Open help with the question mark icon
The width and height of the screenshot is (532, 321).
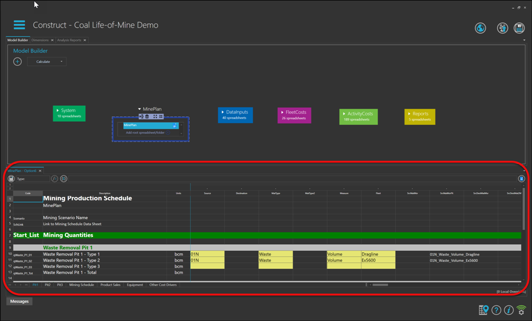click(x=496, y=310)
